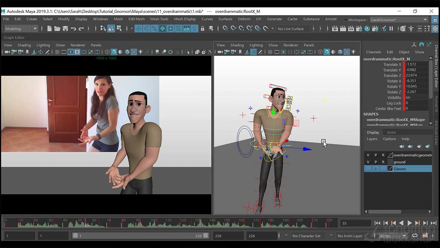
Task: Toggle grid display in left viewport
Action: [57, 52]
